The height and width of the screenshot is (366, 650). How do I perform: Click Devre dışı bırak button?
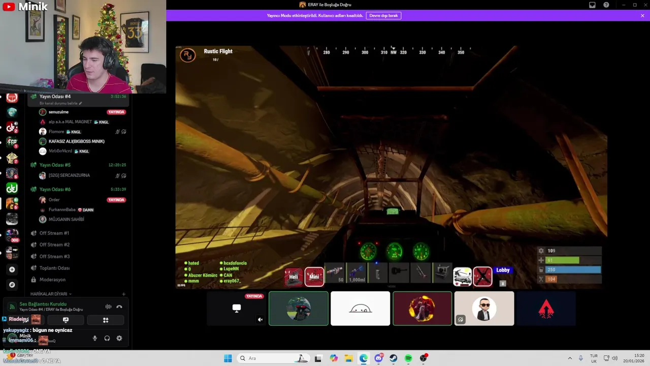383,16
